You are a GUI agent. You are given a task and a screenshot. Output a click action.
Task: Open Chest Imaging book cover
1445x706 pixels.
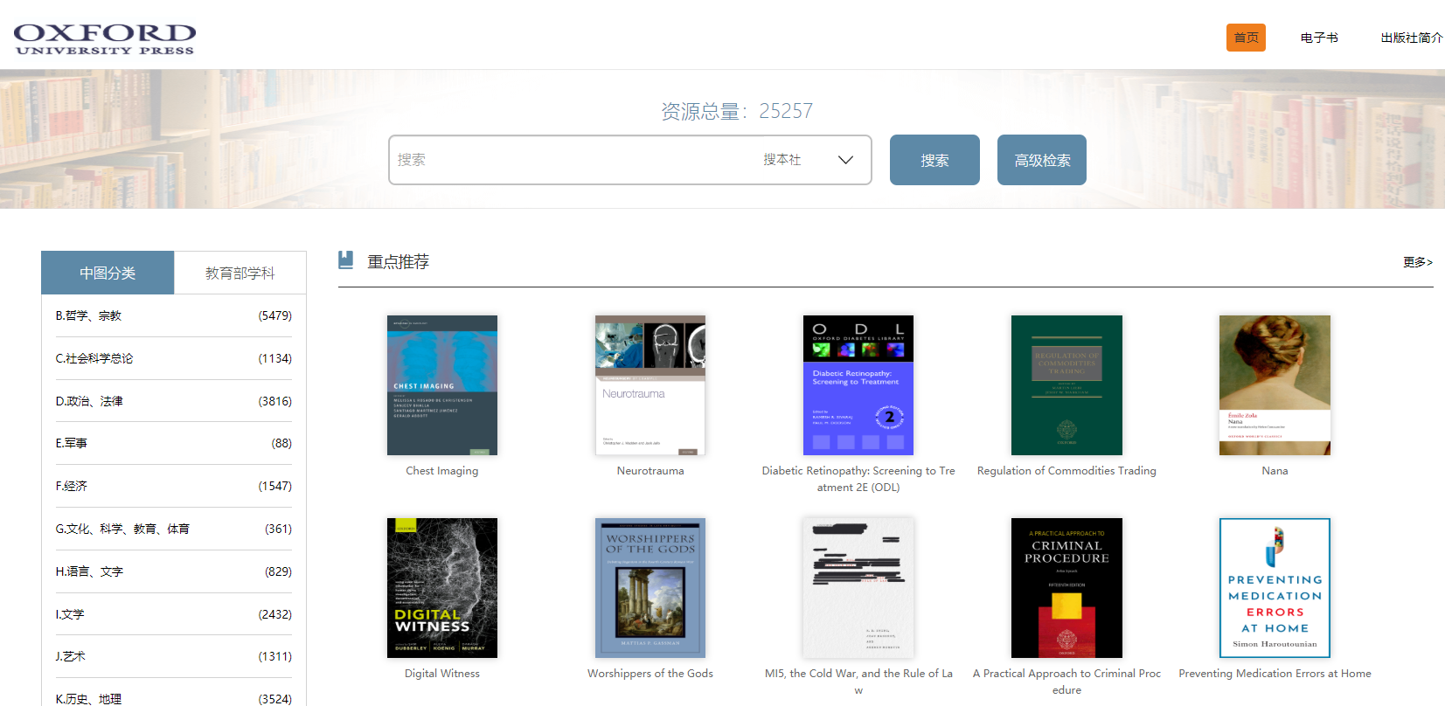tap(442, 385)
